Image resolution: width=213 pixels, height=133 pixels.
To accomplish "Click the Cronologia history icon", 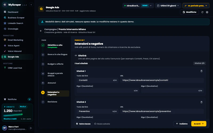I will [5, 29].
